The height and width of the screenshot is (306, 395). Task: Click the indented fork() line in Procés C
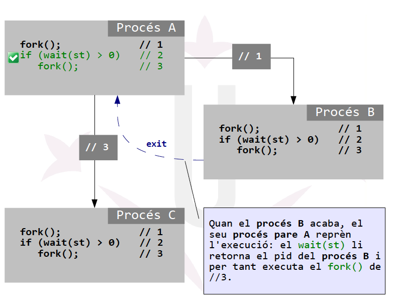pos(58,254)
